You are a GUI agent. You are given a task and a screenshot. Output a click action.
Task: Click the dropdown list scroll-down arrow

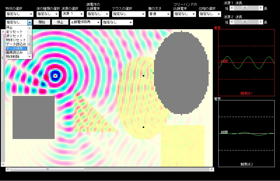pos(30,57)
